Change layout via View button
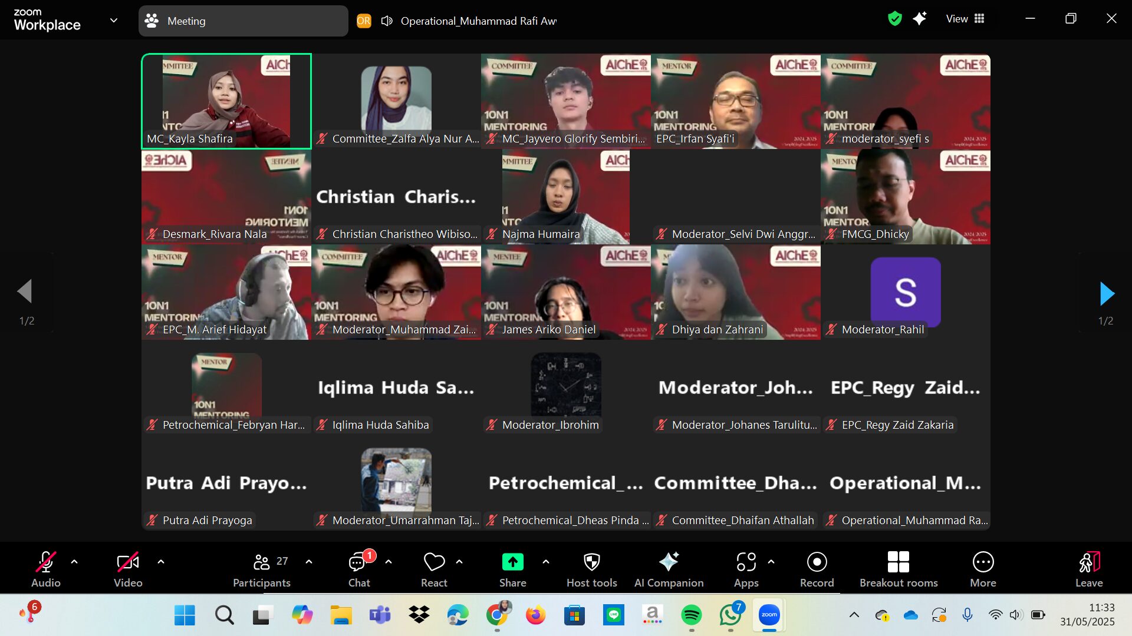 965,19
